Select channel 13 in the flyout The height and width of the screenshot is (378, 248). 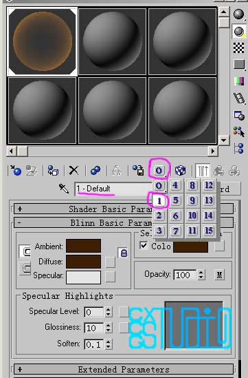(209, 200)
